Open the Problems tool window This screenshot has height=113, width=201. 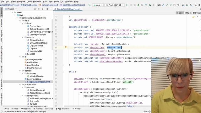(x=26, y=109)
